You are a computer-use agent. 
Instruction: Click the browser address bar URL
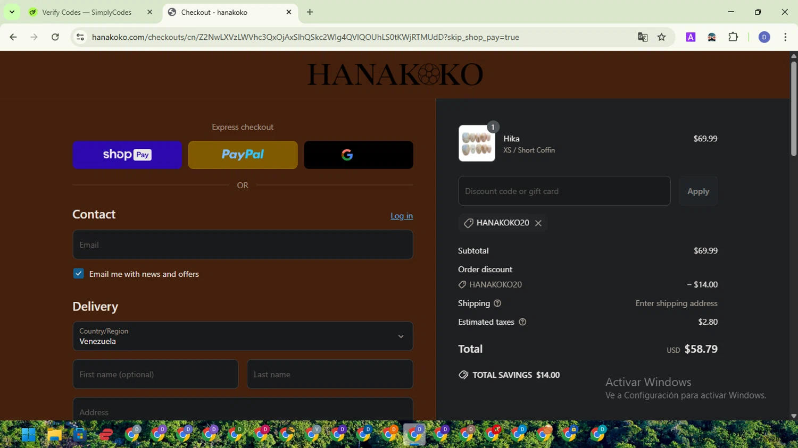pyautogui.click(x=305, y=37)
